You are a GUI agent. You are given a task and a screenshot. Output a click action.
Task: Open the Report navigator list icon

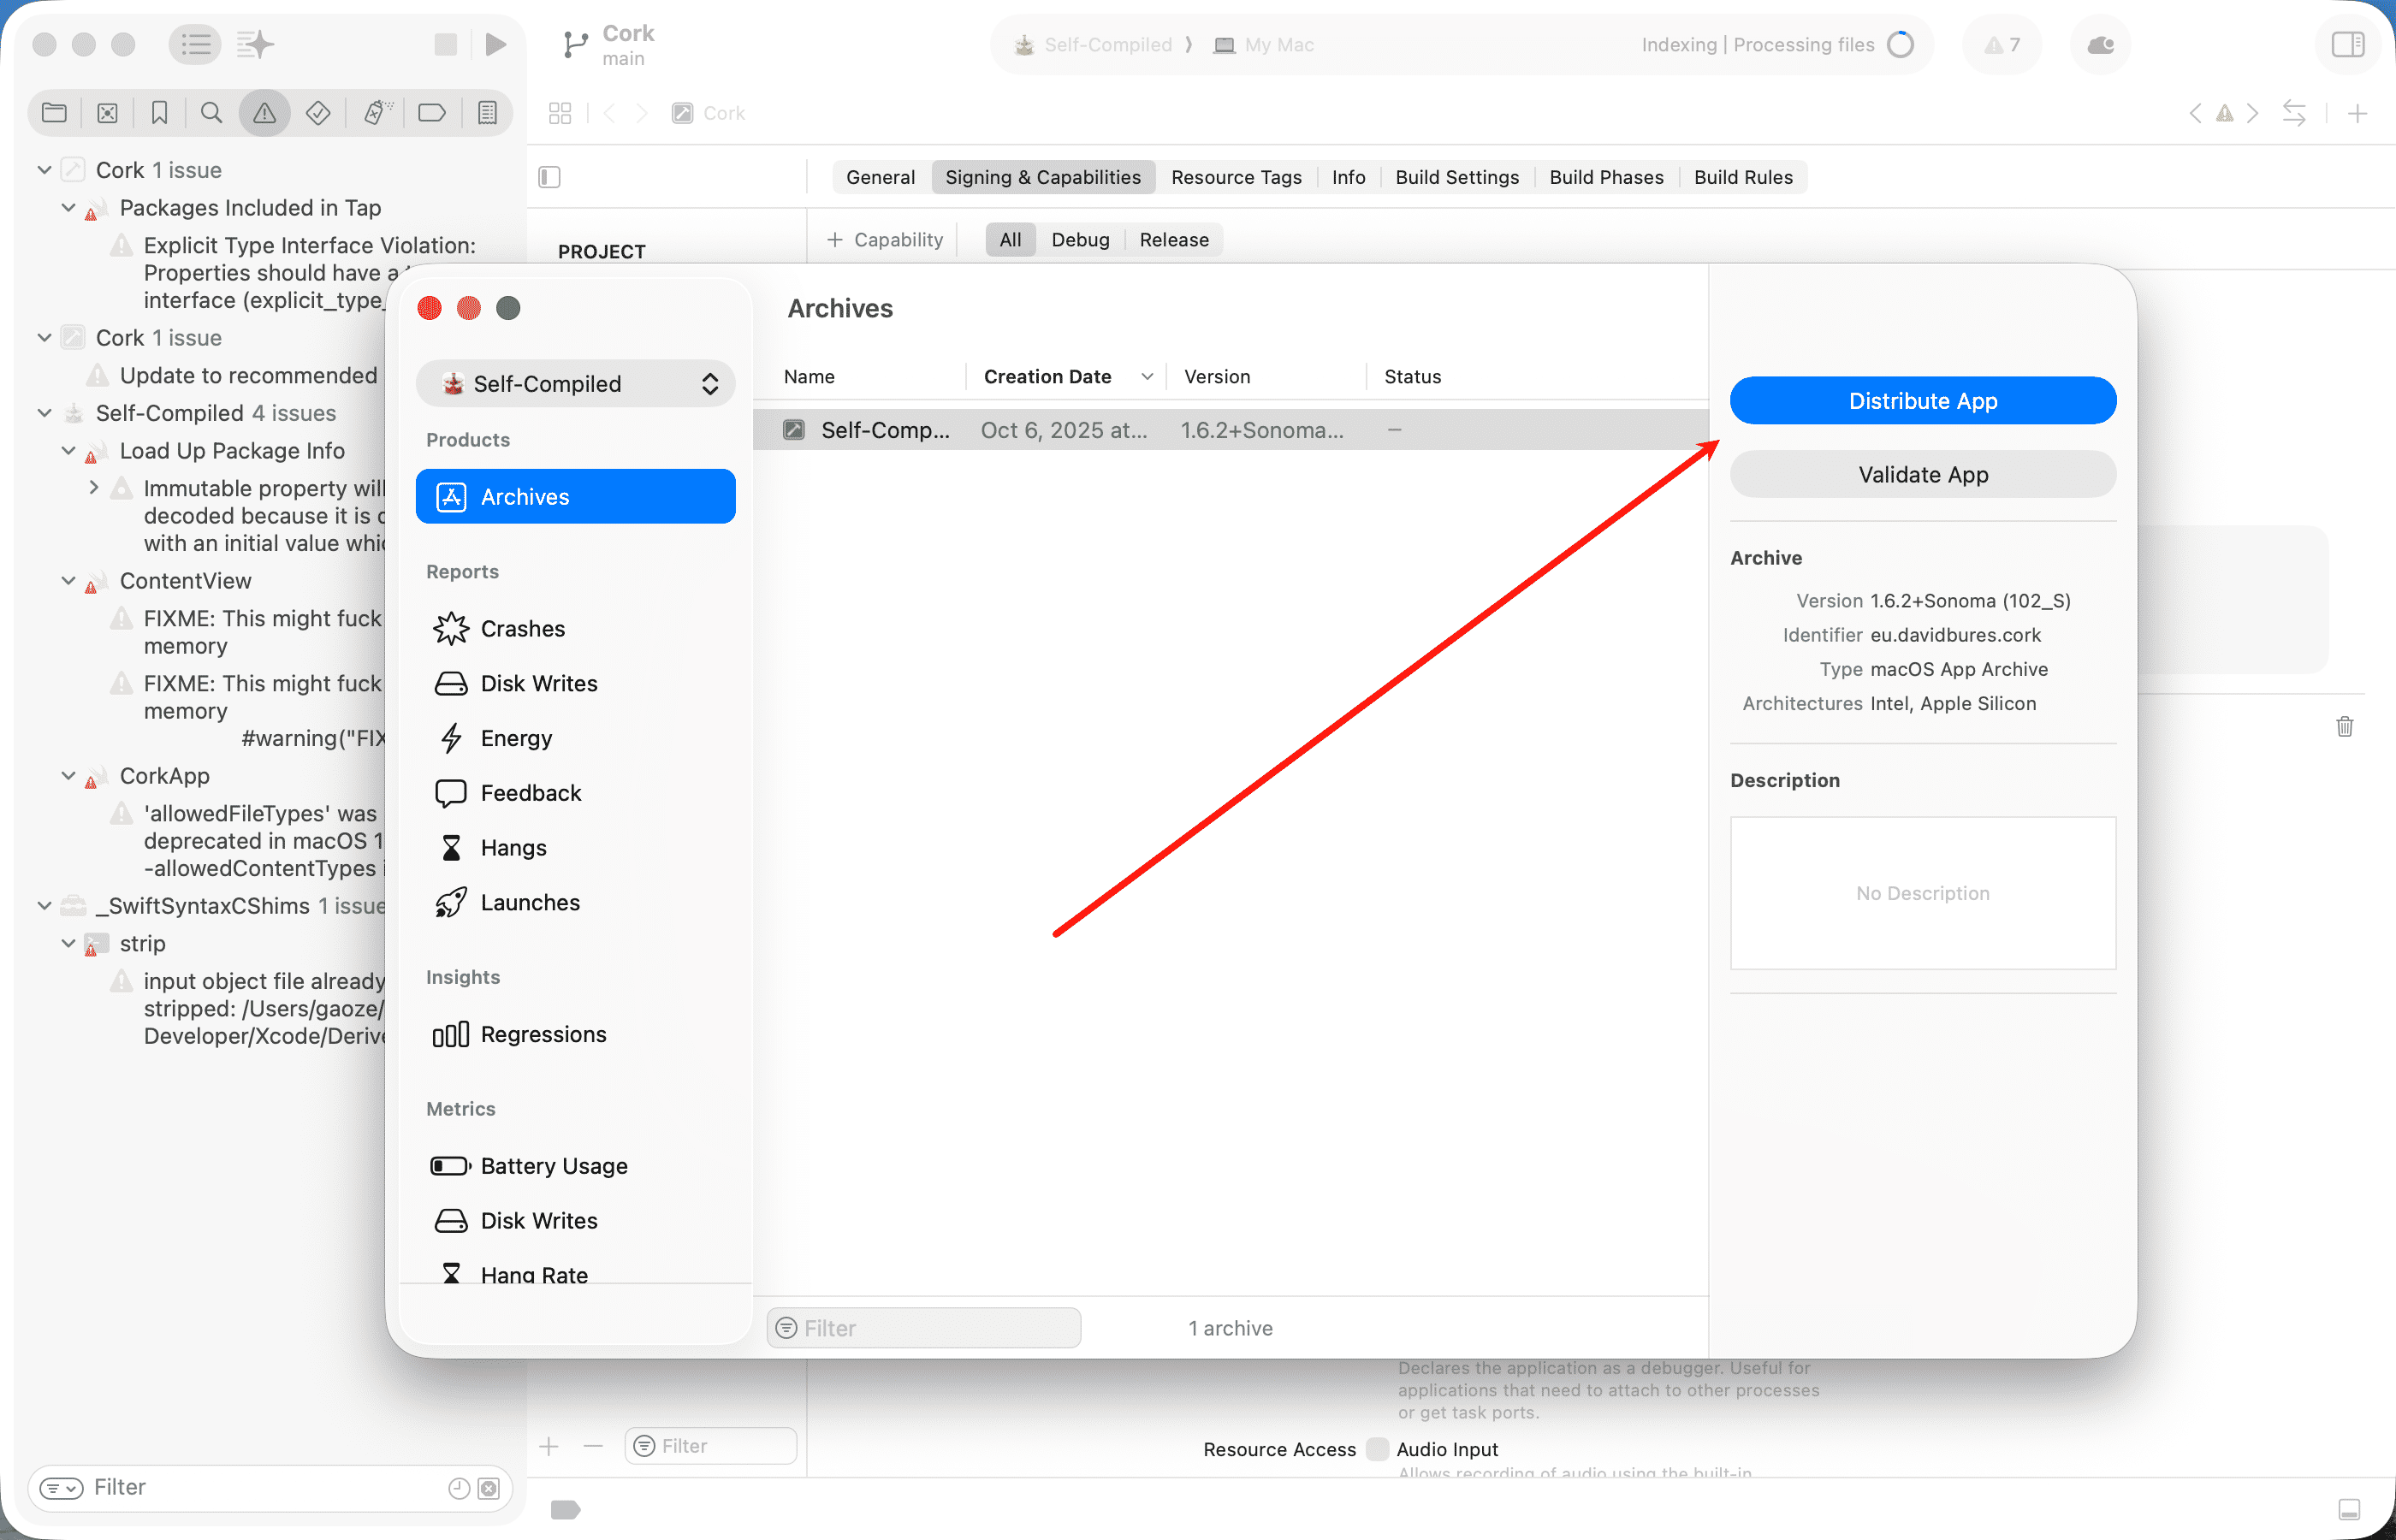pos(487,112)
